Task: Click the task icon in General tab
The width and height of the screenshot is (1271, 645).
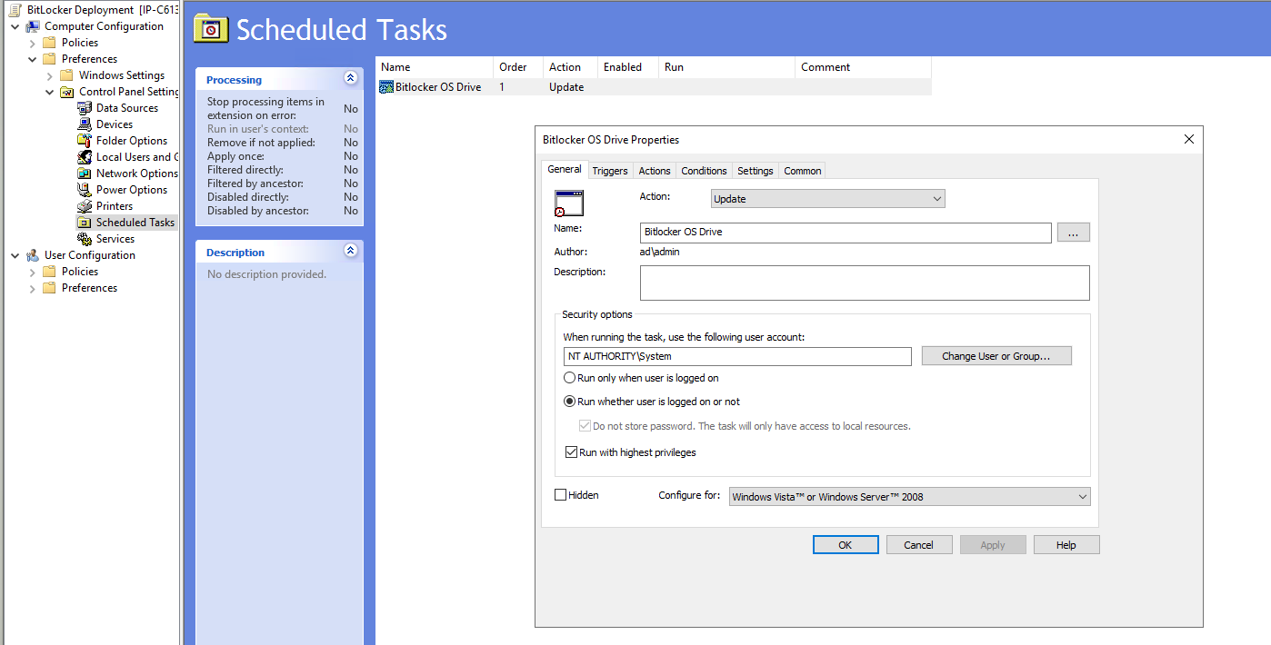Action: 568,203
